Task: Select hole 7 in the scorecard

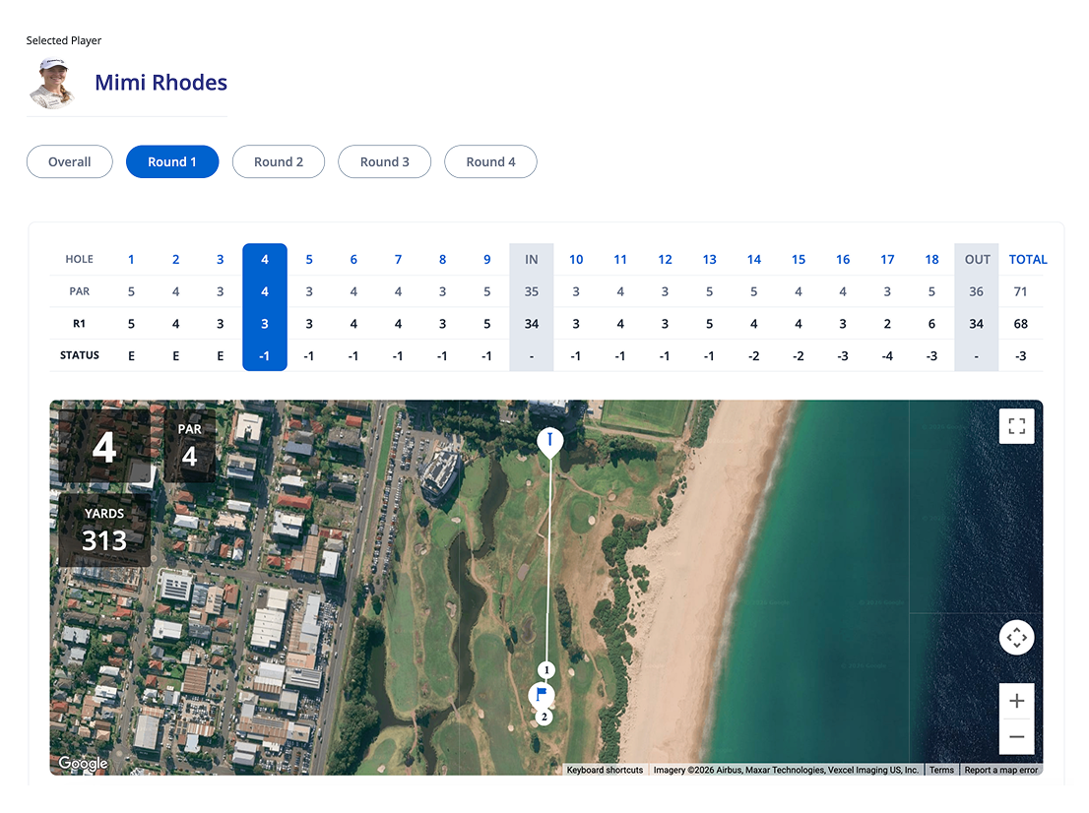Action: point(398,260)
